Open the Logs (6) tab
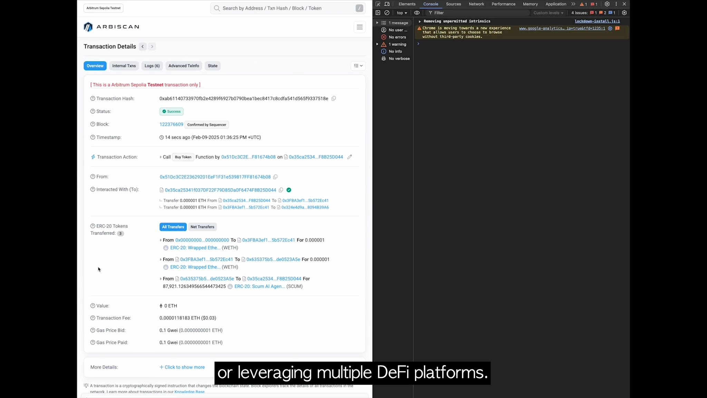Image resolution: width=707 pixels, height=398 pixels. (152, 66)
